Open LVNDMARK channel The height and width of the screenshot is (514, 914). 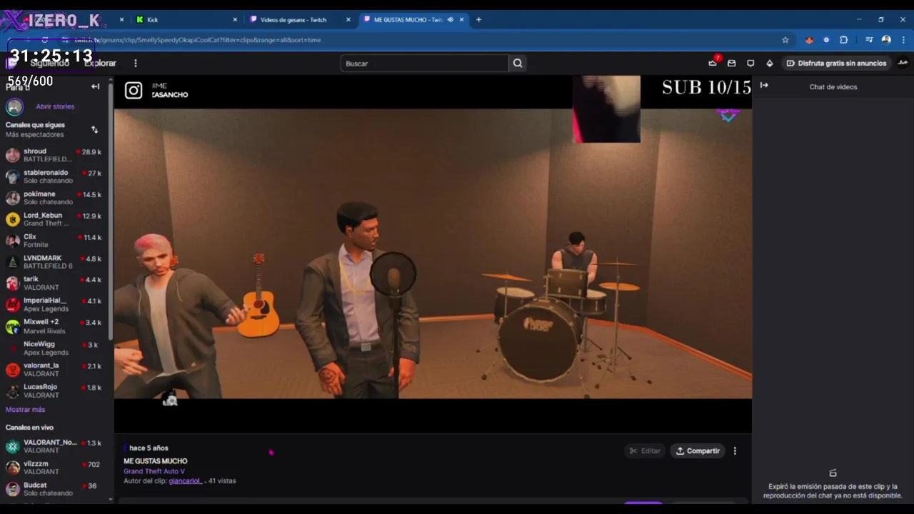pos(55,262)
